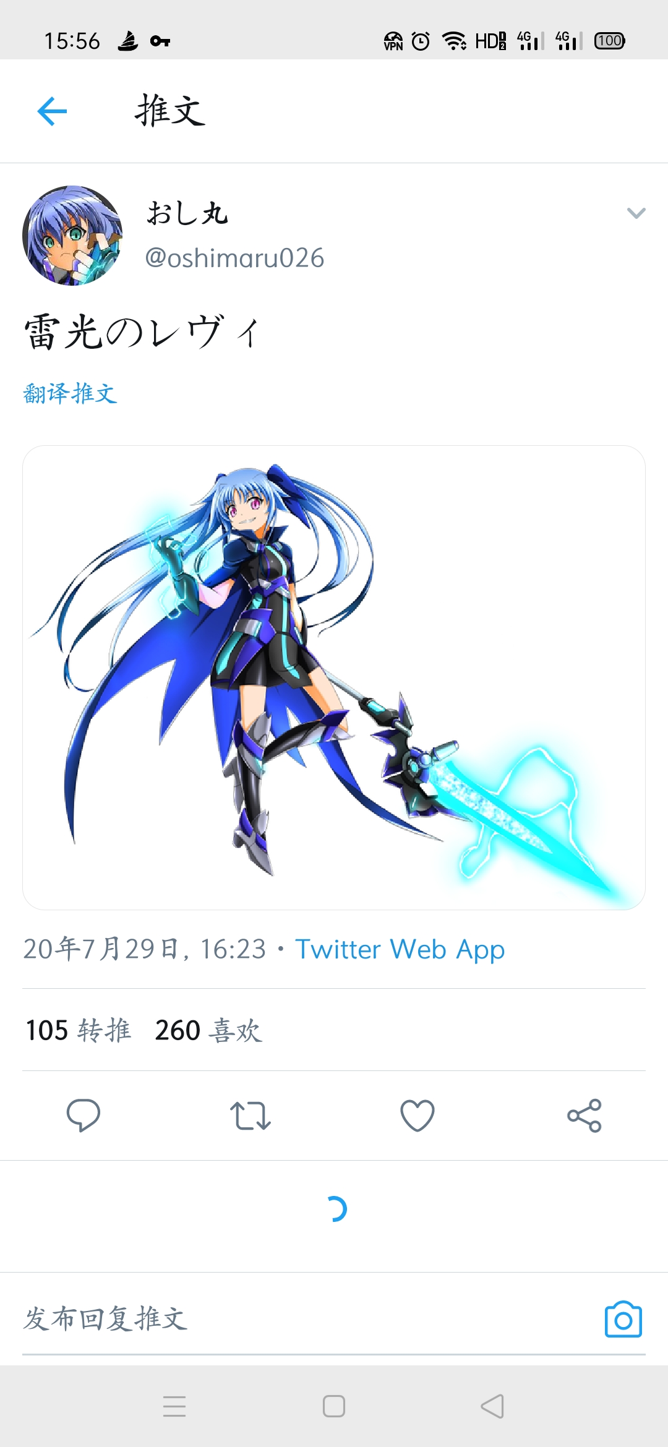Tap the blue back arrow

pos(52,111)
